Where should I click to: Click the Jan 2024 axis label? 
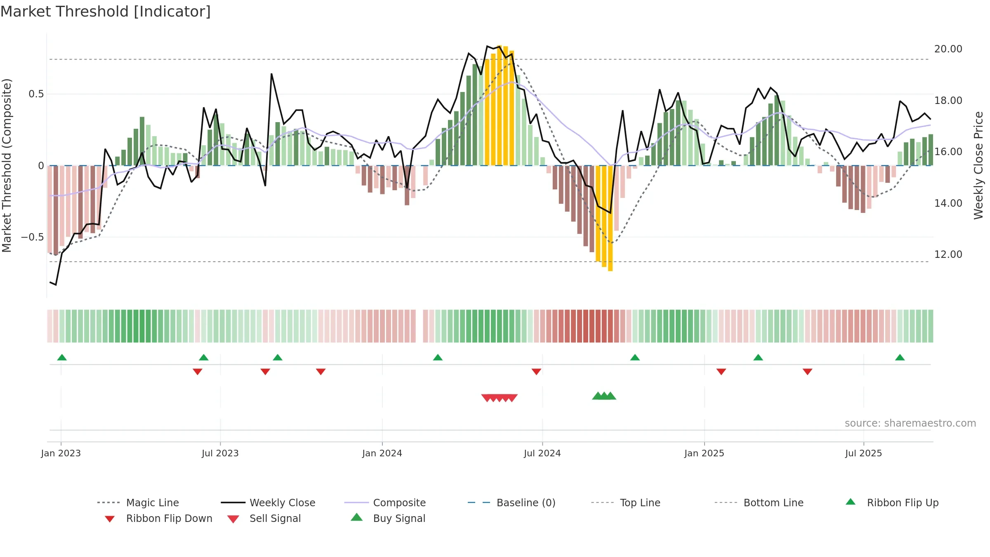(x=382, y=453)
